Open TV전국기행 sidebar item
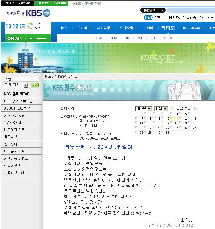 tap(22, 122)
